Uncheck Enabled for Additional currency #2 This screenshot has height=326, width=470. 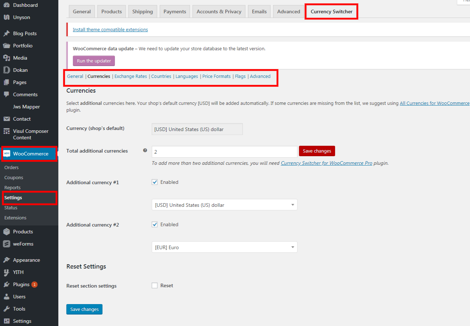coord(155,224)
